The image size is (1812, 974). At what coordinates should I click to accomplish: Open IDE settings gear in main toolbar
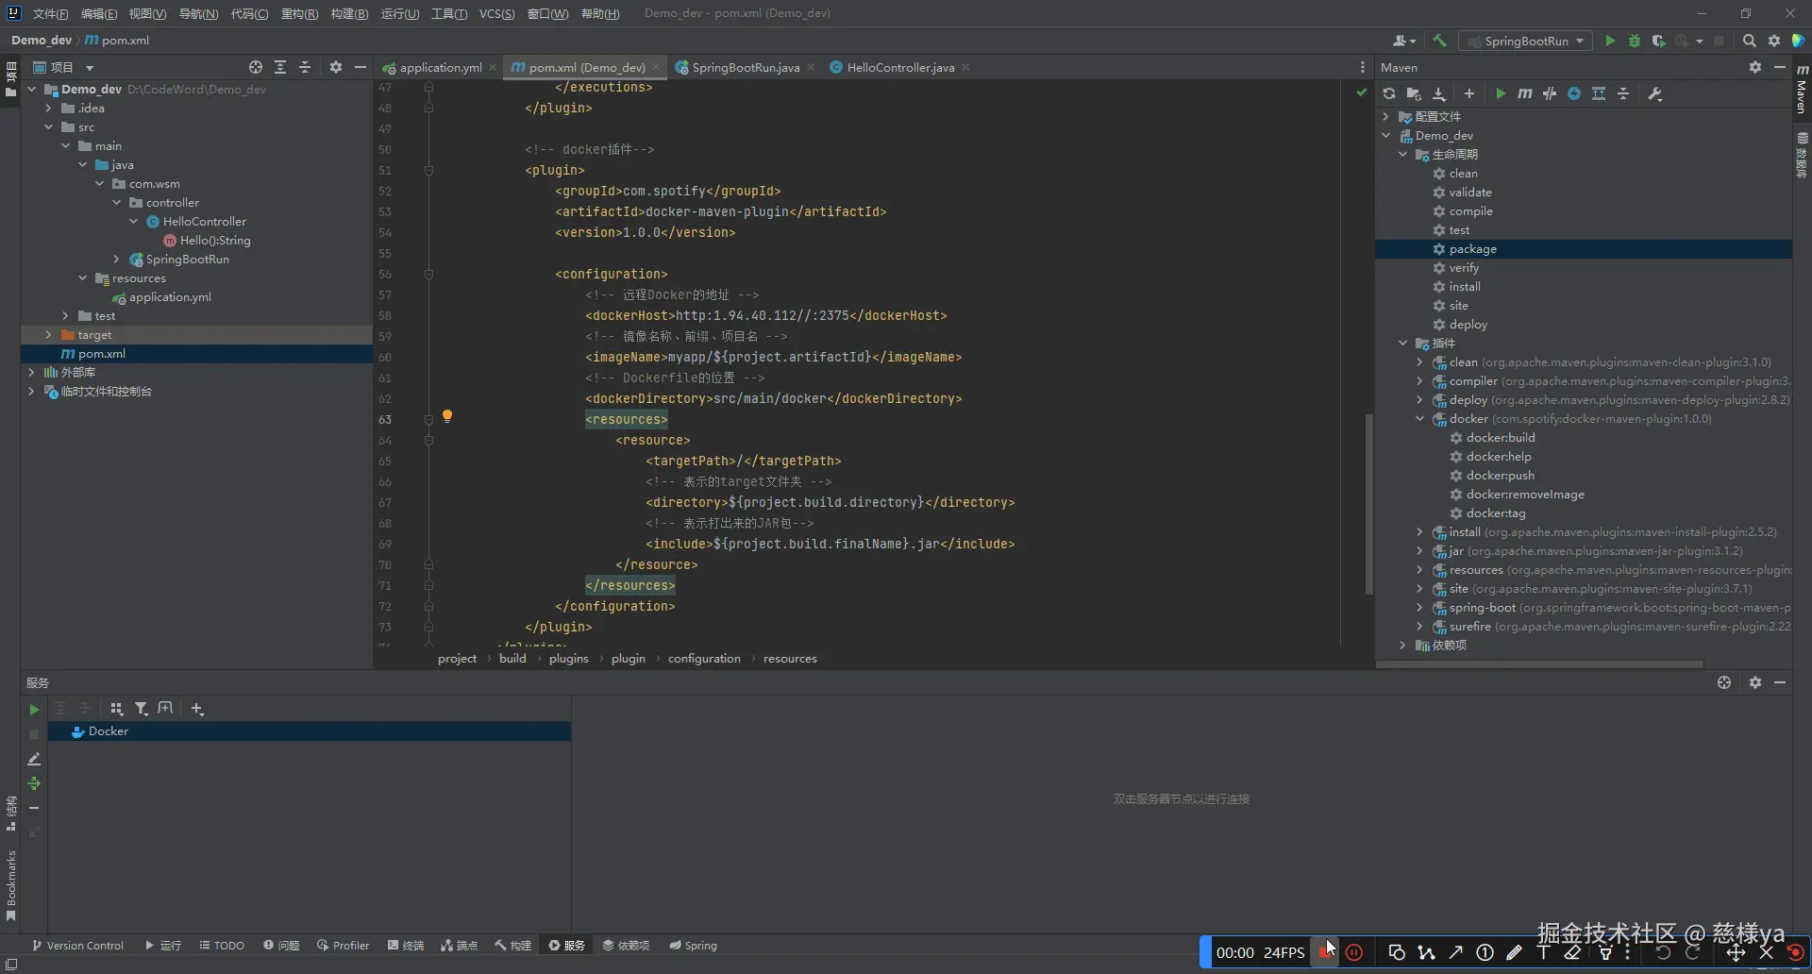click(x=1774, y=41)
